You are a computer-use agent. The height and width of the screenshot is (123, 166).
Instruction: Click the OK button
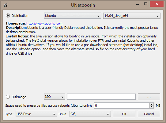pos(124,114)
